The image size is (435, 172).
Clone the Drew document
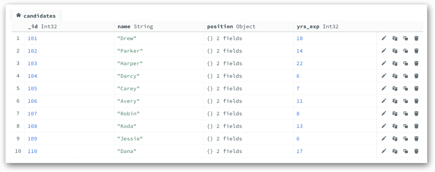point(406,38)
